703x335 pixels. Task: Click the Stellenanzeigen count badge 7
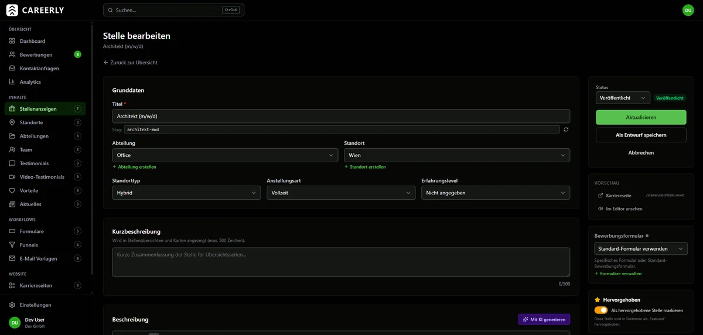click(x=77, y=109)
